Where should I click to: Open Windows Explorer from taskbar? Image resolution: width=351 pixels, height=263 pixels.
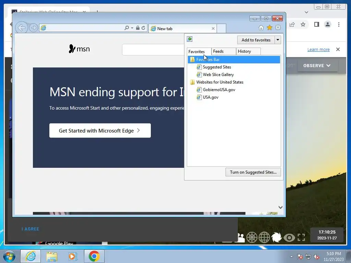52,256
